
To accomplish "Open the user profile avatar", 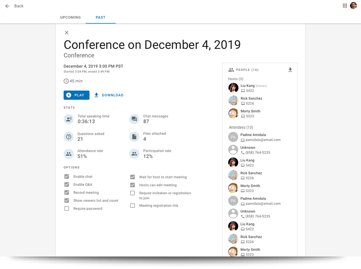I will point(353,5).
